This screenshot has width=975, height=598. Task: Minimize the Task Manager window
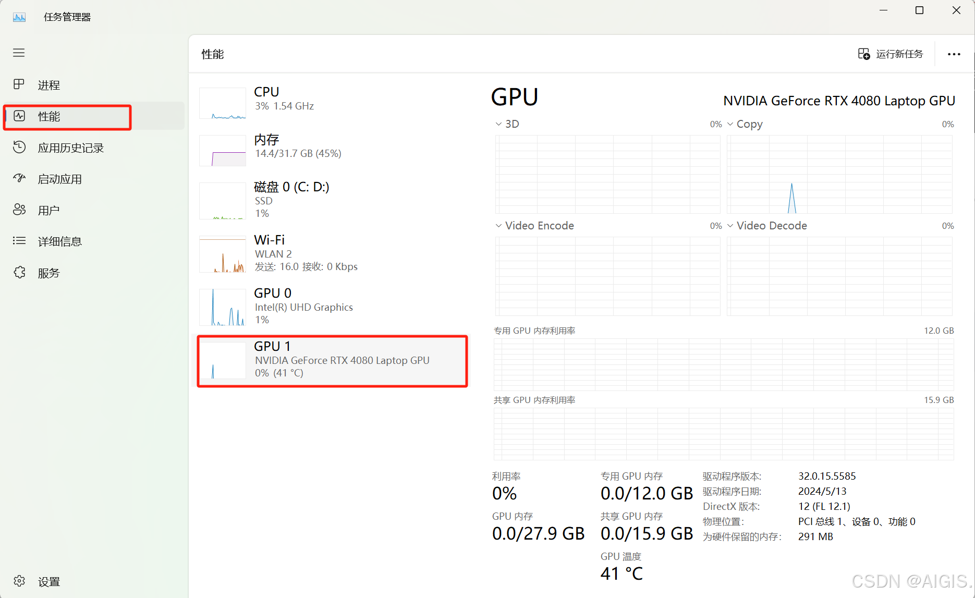point(883,10)
